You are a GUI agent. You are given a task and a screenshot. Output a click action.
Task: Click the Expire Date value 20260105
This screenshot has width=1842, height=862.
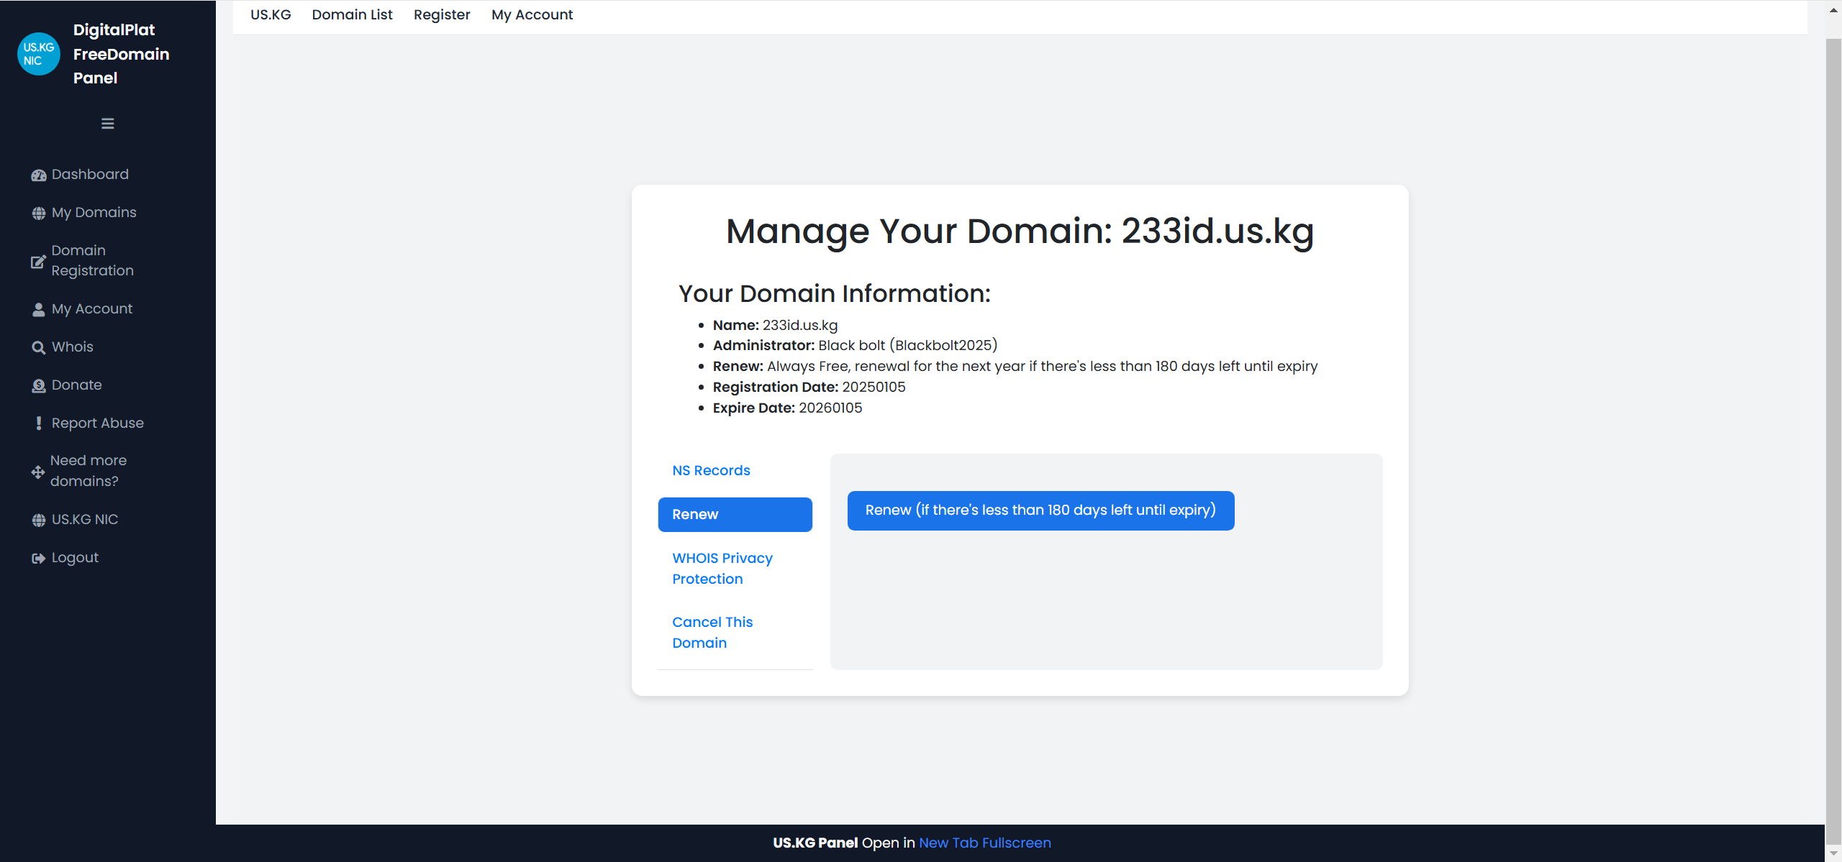point(830,408)
